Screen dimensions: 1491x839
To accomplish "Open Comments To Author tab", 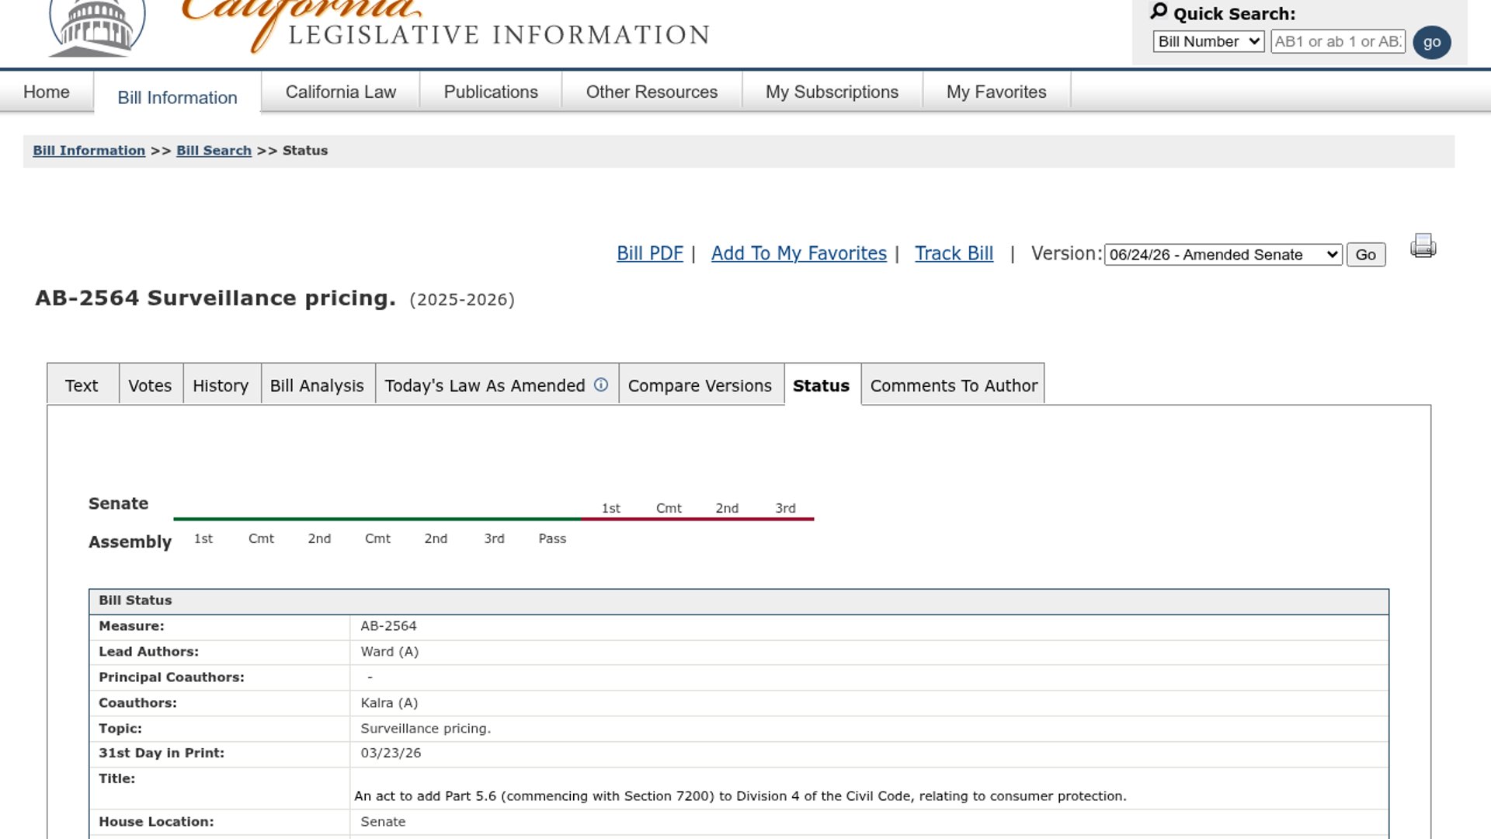I will (x=954, y=385).
